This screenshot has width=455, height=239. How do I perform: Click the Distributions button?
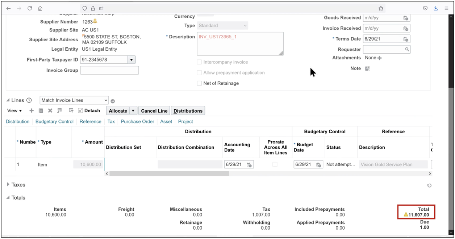pyautogui.click(x=188, y=110)
